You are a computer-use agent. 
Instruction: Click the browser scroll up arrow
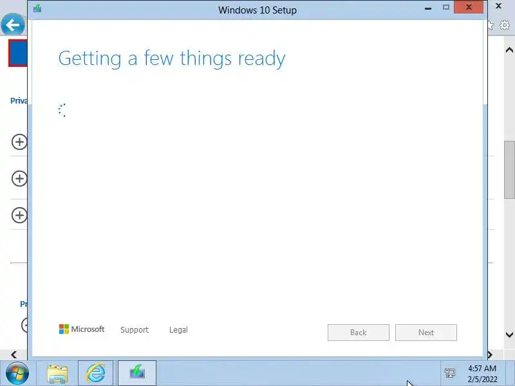509,50
